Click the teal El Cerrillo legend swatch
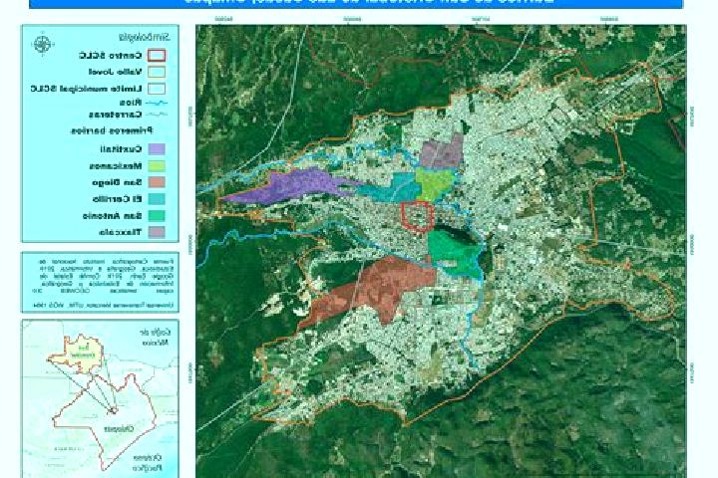Screen dimensions: 718x478 (x=157, y=198)
